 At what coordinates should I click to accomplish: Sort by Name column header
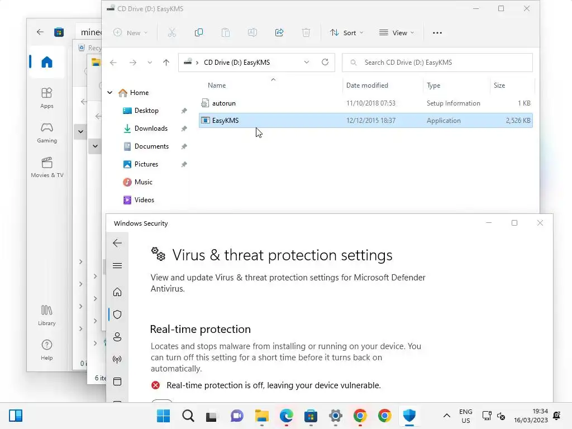click(217, 85)
